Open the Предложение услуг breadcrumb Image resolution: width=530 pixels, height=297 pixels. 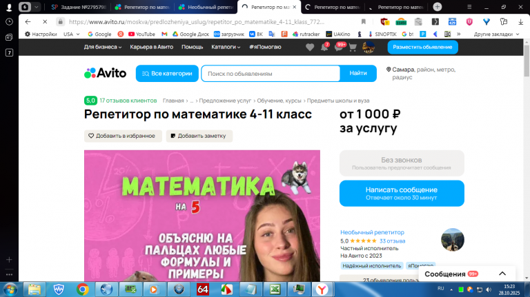pyautogui.click(x=225, y=101)
